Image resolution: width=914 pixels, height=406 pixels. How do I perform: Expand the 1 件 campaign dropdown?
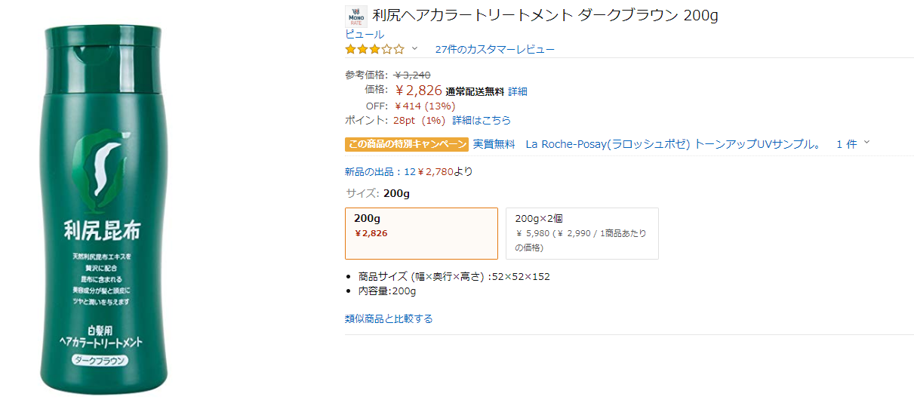click(x=853, y=144)
